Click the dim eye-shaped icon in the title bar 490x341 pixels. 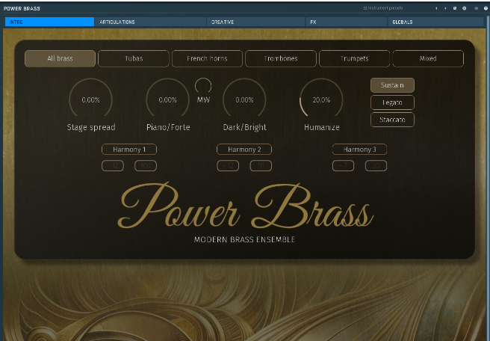[x=477, y=8]
